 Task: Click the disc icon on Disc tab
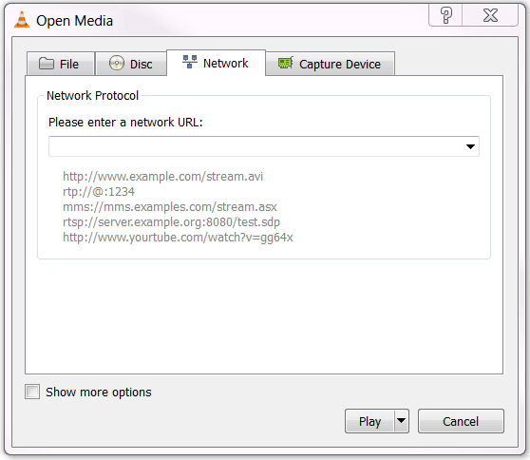coord(117,63)
